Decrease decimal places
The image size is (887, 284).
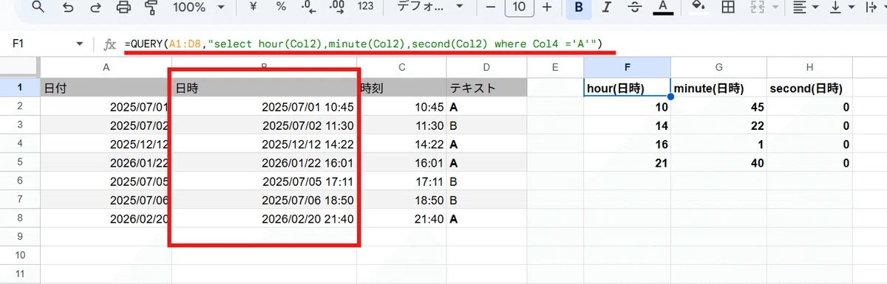coord(308,7)
